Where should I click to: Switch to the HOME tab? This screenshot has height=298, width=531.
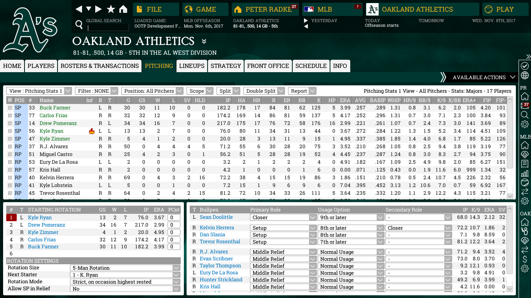(12, 66)
